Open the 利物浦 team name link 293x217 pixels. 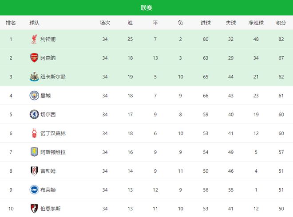tap(48, 39)
